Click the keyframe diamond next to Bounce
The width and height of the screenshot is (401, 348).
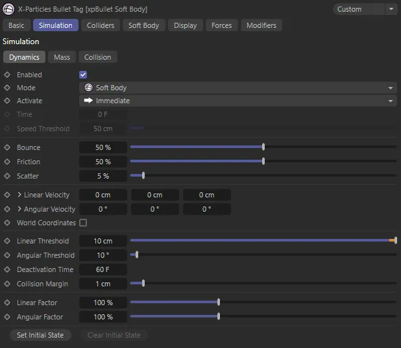pyautogui.click(x=7, y=147)
